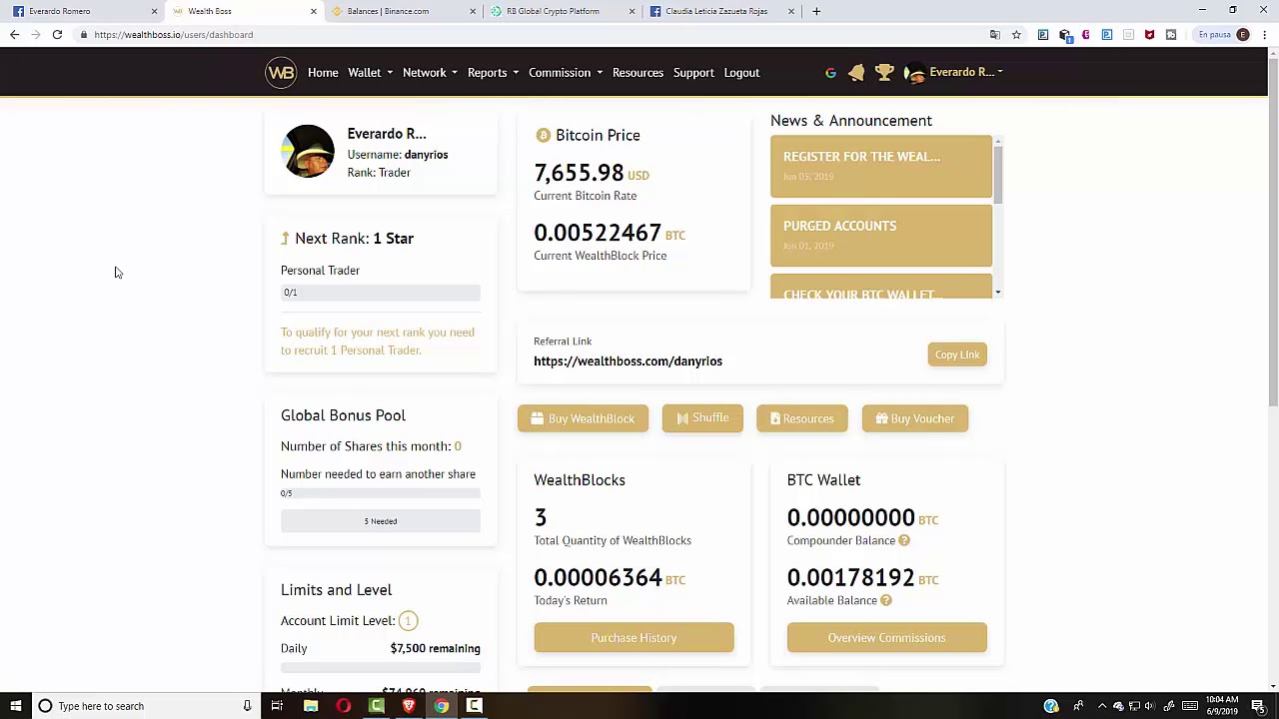Click the Daily limit progress bar

pyautogui.click(x=381, y=668)
